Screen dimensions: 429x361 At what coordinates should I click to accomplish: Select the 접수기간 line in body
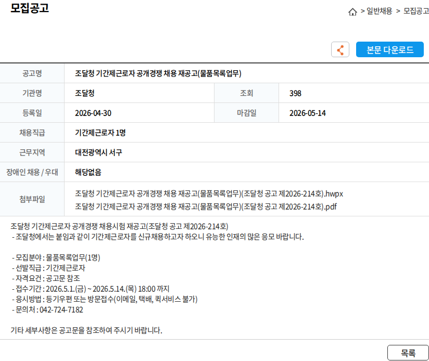tap(91, 289)
